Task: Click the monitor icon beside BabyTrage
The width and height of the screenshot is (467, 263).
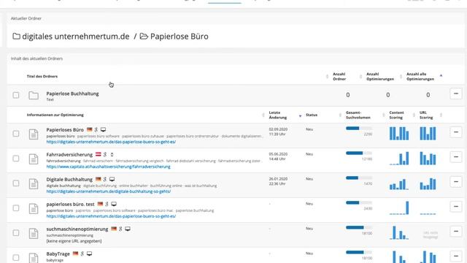Action: (x=89, y=254)
